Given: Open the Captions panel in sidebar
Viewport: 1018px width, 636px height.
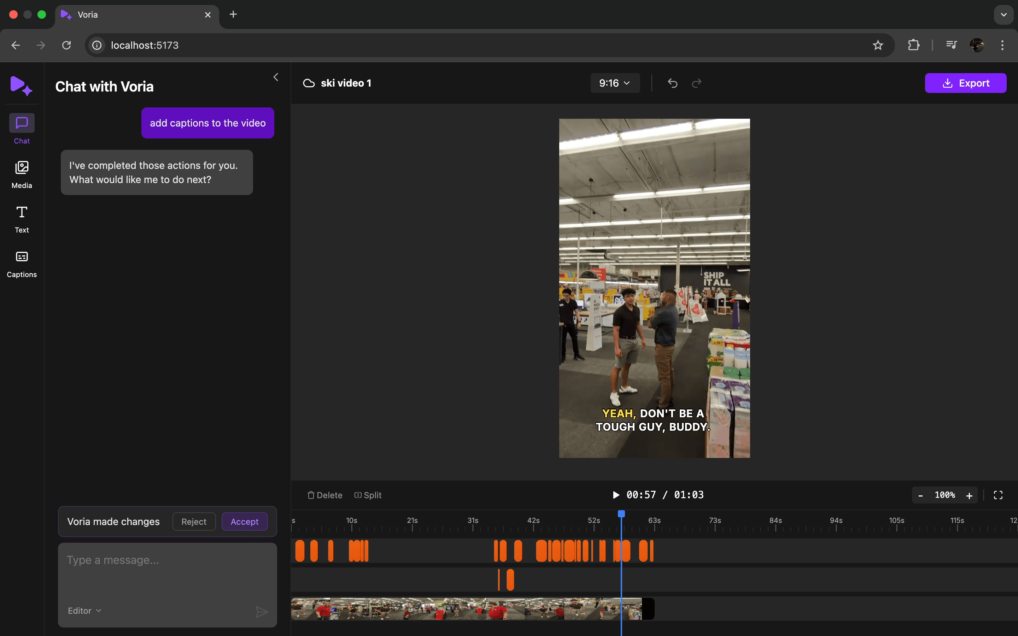Looking at the screenshot, I should 22,264.
